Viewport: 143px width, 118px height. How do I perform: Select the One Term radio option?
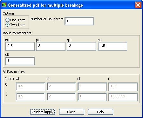click(15, 20)
